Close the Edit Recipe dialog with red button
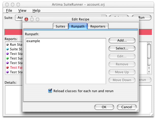158x123 pixels. (26, 19)
